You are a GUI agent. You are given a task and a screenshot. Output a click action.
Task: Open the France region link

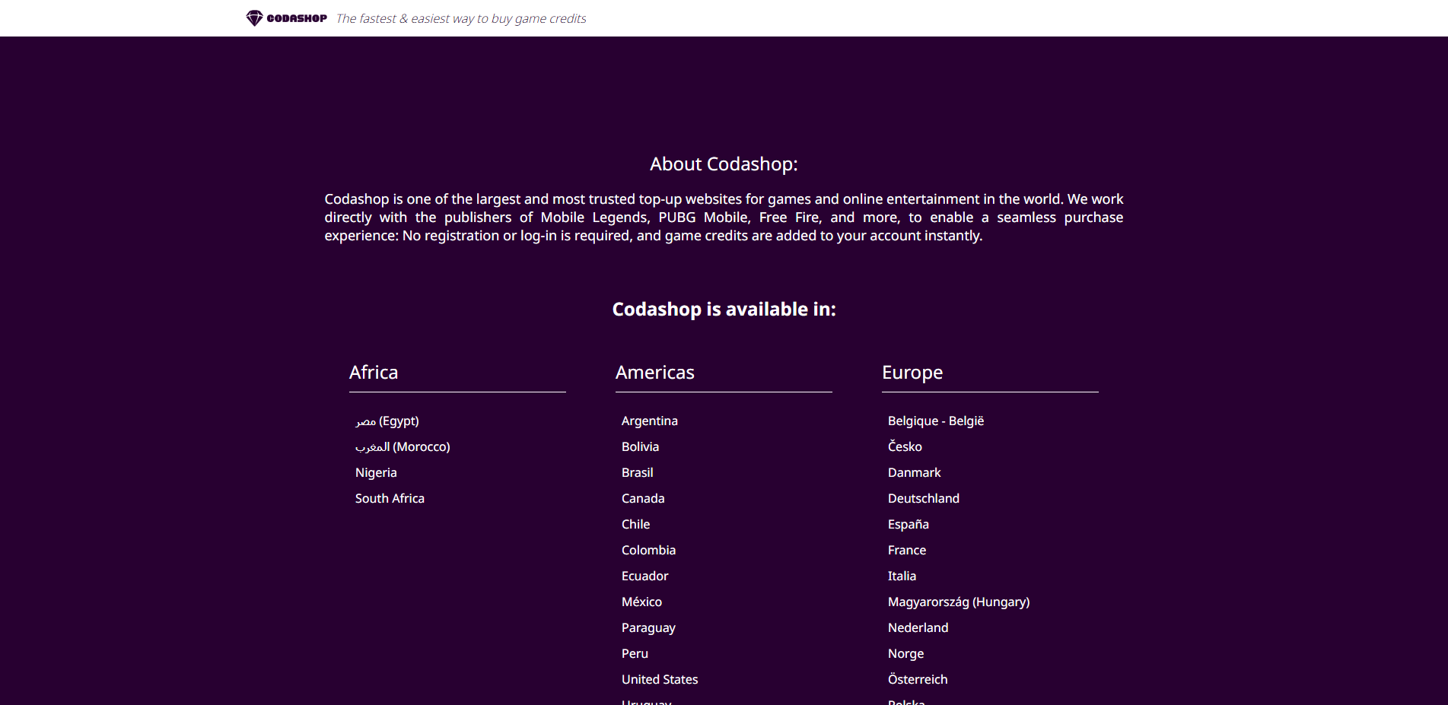coord(906,551)
